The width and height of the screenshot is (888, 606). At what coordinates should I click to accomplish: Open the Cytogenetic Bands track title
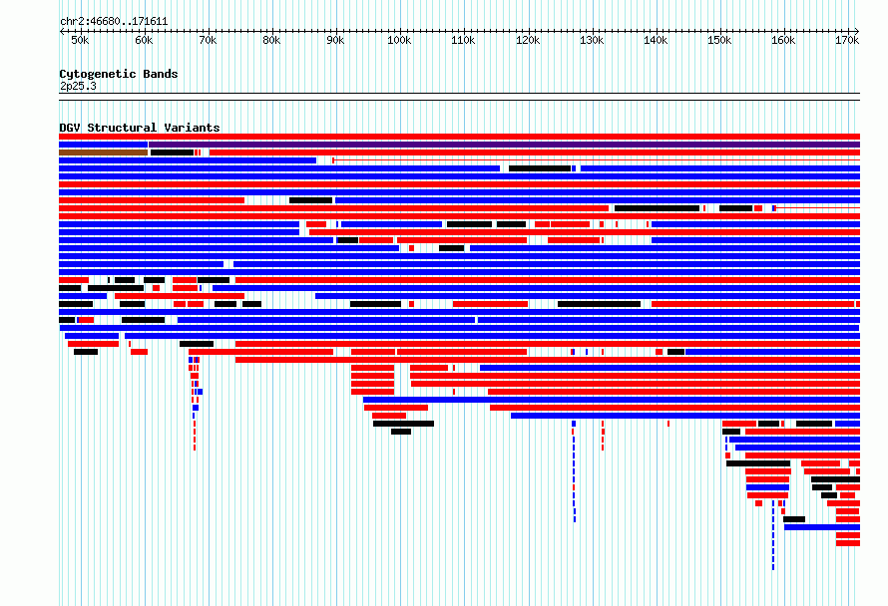coord(119,74)
